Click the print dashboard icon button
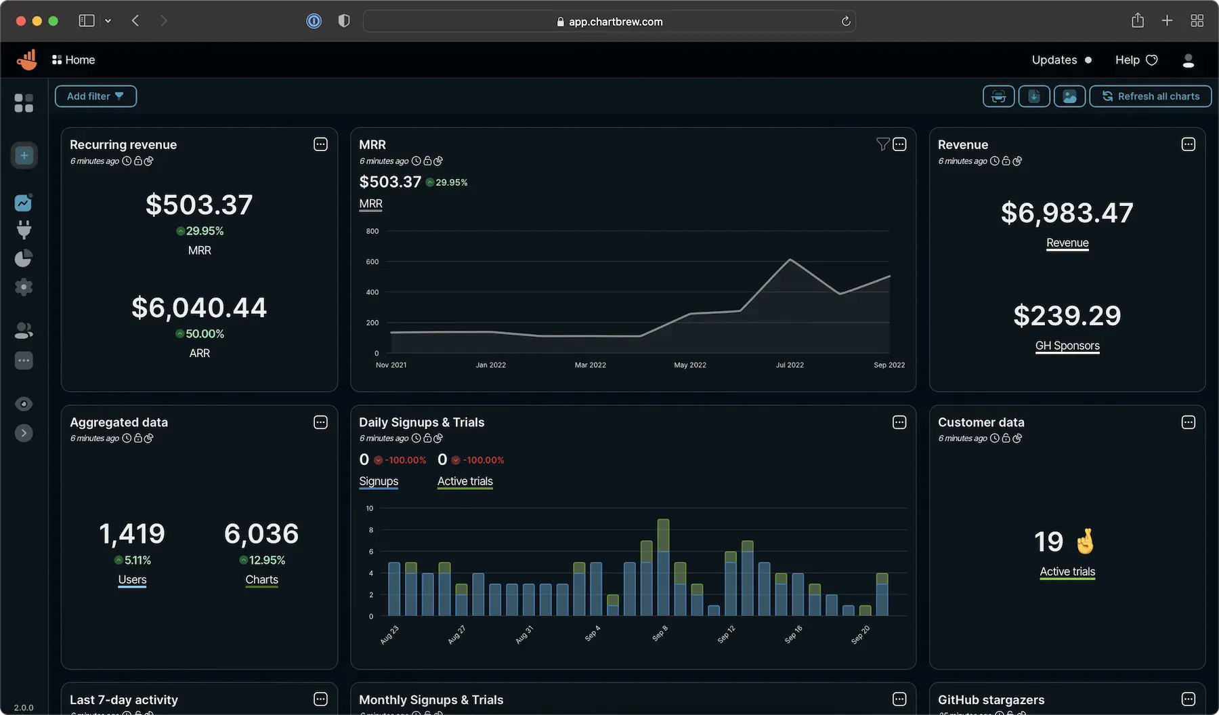Viewport: 1219px width, 715px height. click(998, 96)
